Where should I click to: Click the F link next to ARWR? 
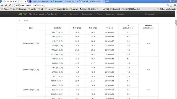coord(62,81)
